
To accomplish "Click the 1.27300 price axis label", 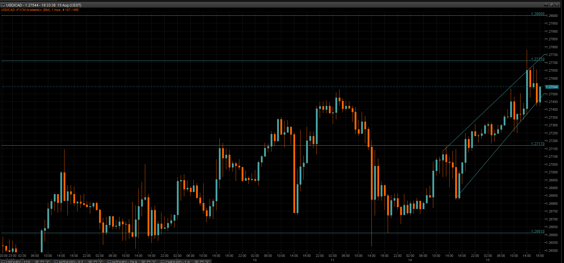I will pyautogui.click(x=552, y=125).
